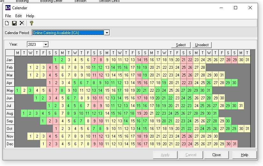Click November 30 day cell
The height and width of the screenshot is (166, 263).
click(x=215, y=136)
